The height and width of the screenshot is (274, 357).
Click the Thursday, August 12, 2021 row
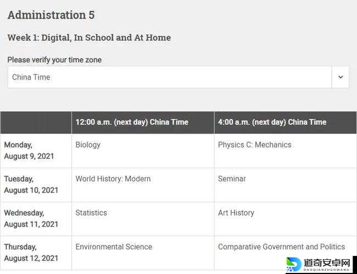point(31,253)
